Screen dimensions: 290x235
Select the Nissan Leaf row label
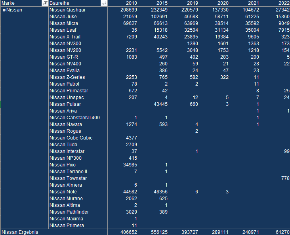pos(63,30)
